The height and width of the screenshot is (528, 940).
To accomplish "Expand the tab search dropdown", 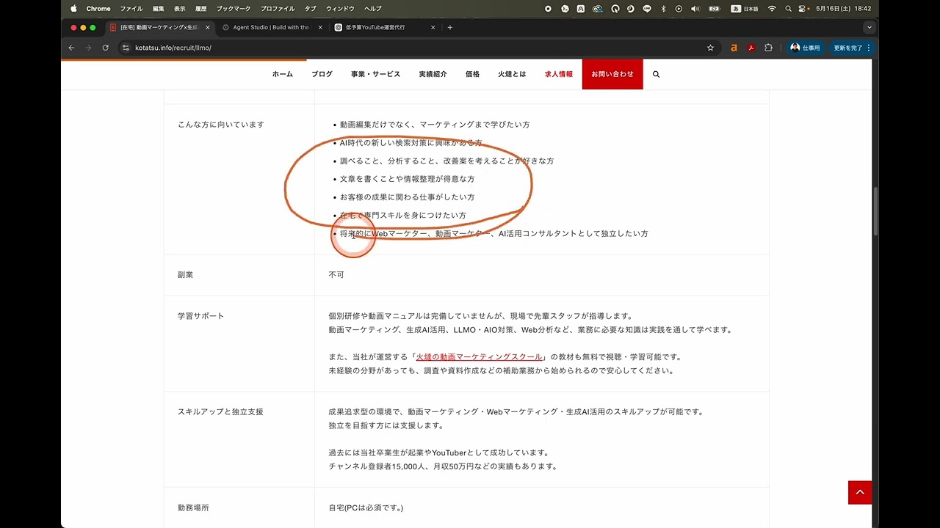I will pos(869,28).
